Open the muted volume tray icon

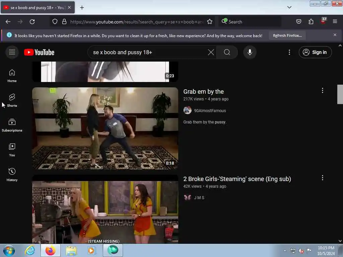click(301, 251)
